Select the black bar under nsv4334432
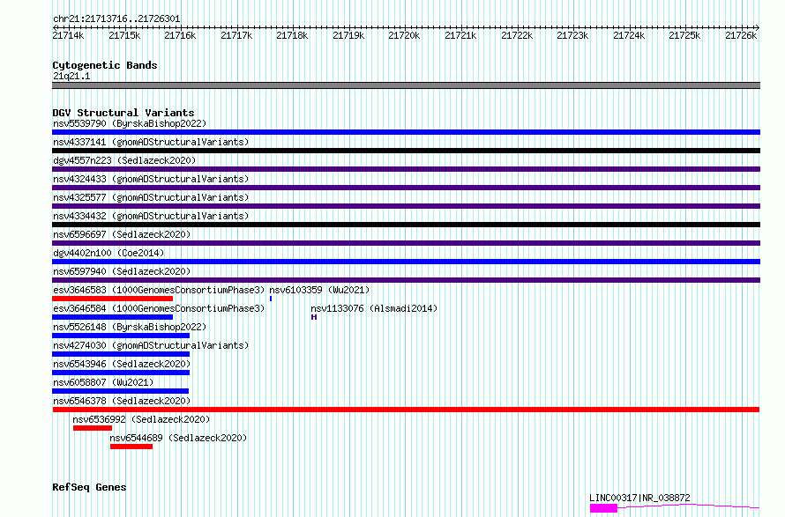This screenshot has height=517, width=785. click(406, 225)
